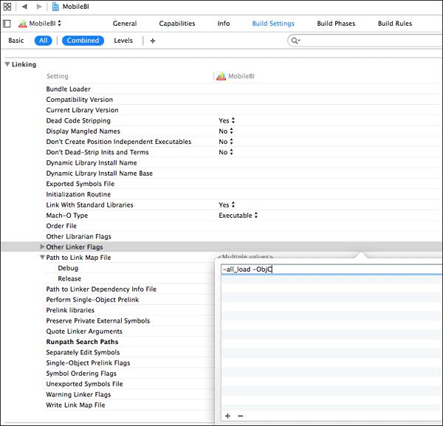Click the MobileBI column header icon
This screenshot has height=426, width=443.
221,76
